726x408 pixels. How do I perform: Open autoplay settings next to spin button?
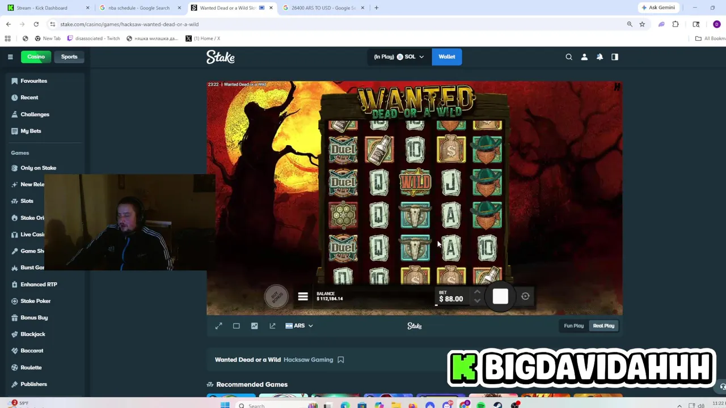(525, 296)
